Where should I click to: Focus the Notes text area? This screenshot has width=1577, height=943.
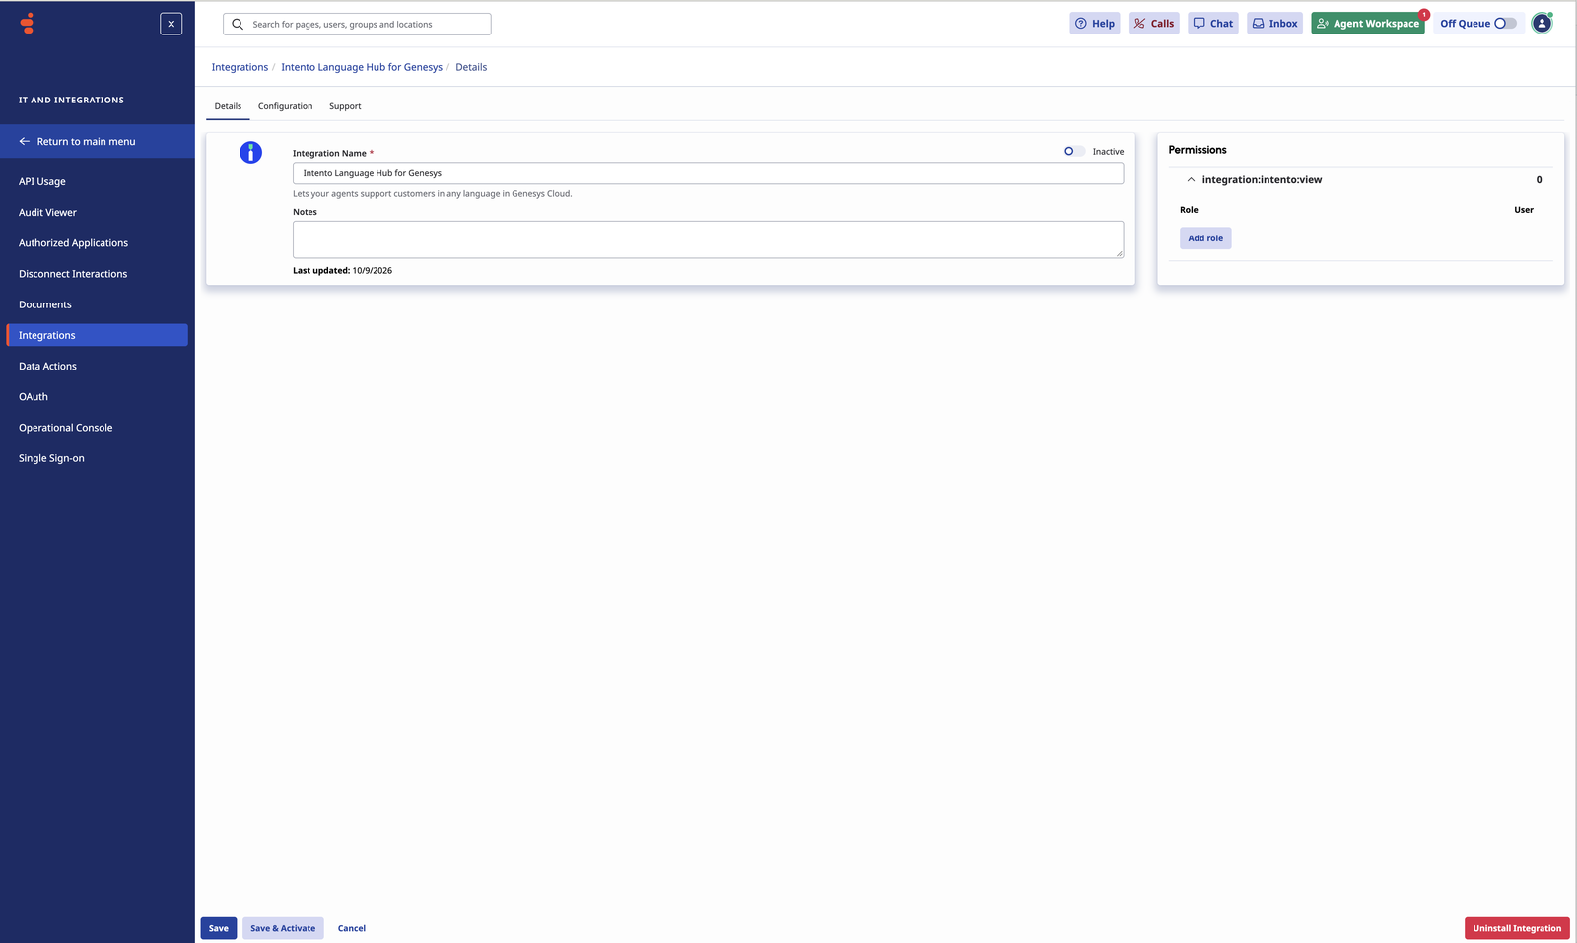coord(708,239)
